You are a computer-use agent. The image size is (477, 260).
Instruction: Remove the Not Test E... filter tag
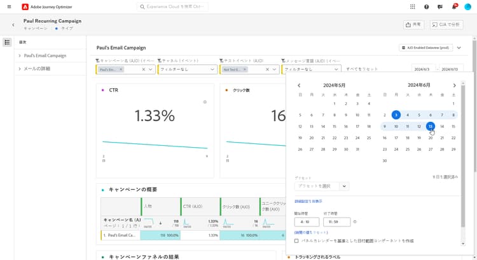245,70
